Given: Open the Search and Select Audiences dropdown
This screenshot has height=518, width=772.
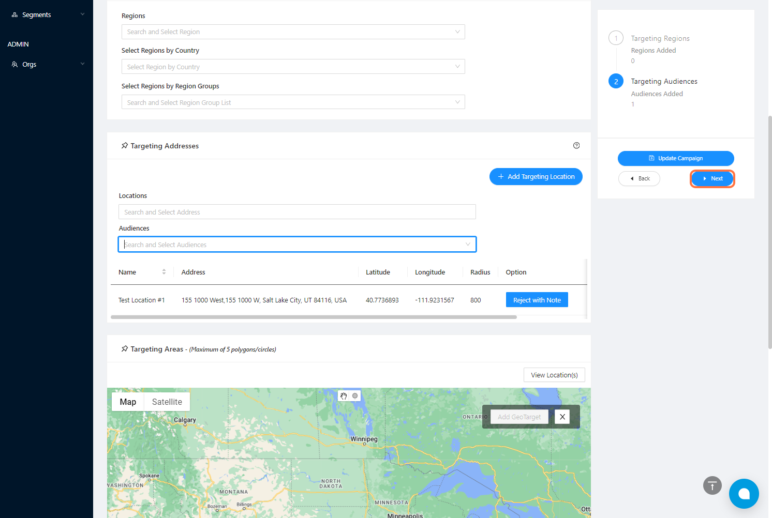Looking at the screenshot, I should [297, 245].
